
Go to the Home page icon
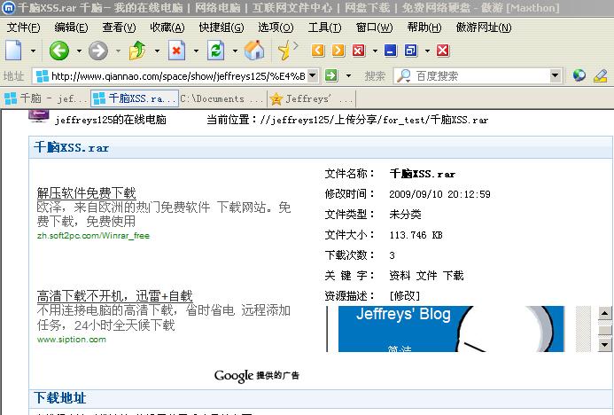click(253, 51)
